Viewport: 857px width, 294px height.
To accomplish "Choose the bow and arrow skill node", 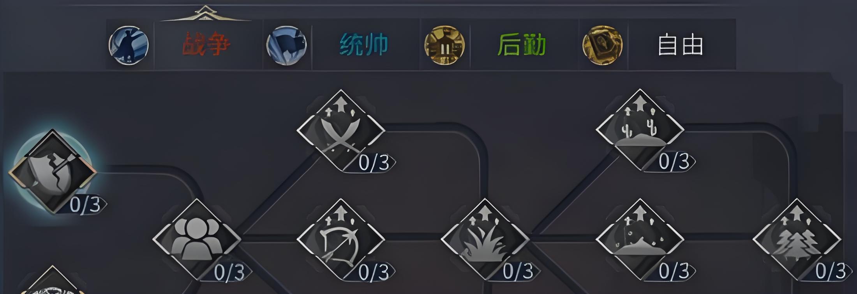I will click(x=341, y=238).
